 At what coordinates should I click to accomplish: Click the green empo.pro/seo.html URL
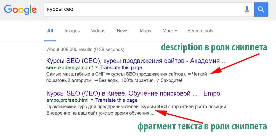pyautogui.click(x=67, y=100)
